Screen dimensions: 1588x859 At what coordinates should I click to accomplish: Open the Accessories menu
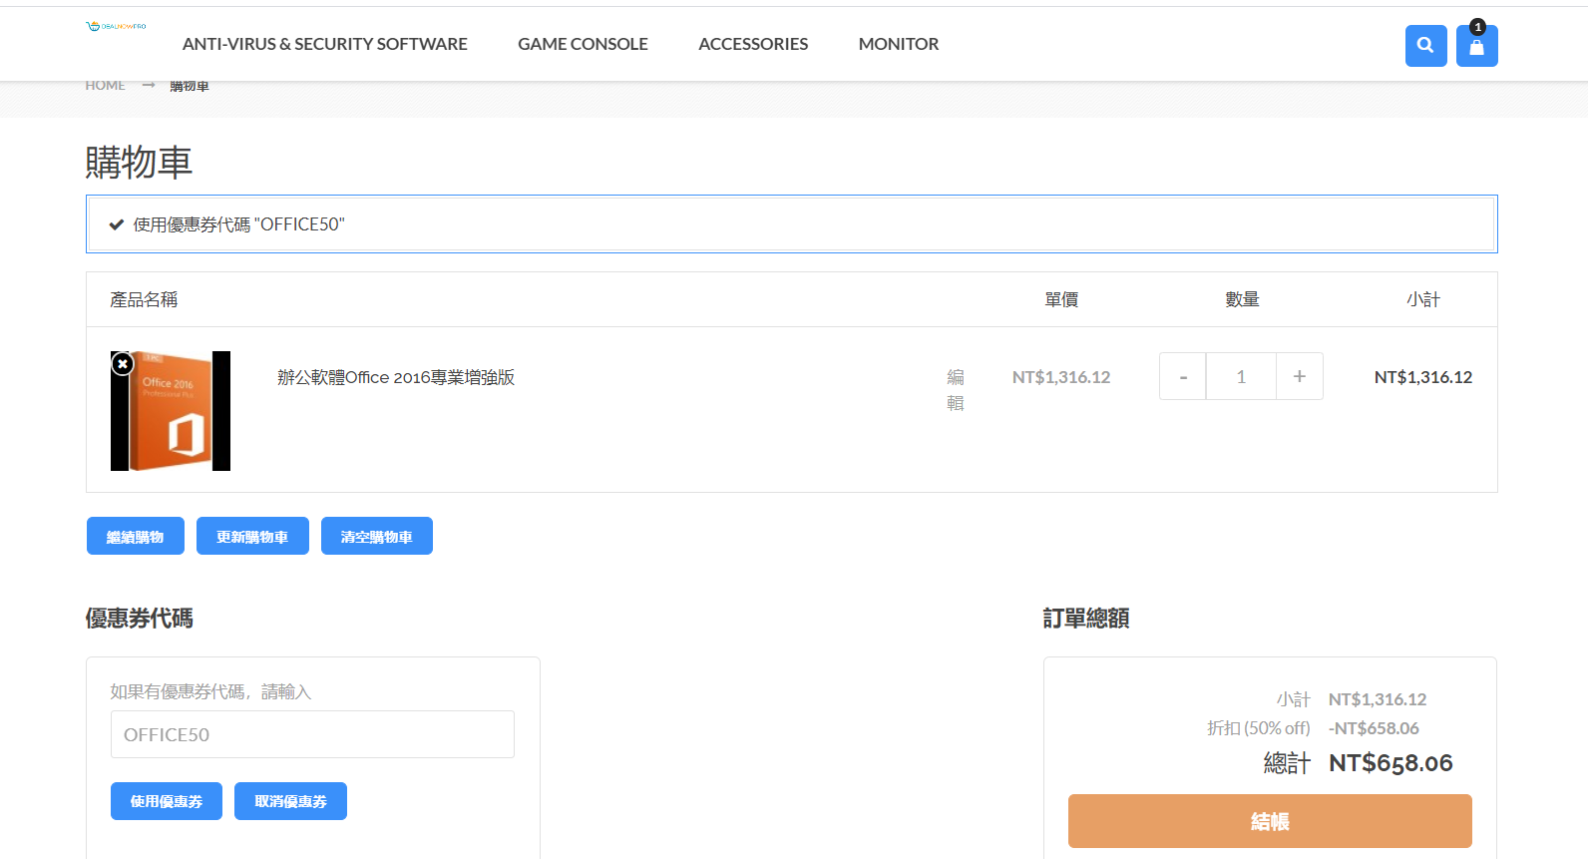(753, 44)
